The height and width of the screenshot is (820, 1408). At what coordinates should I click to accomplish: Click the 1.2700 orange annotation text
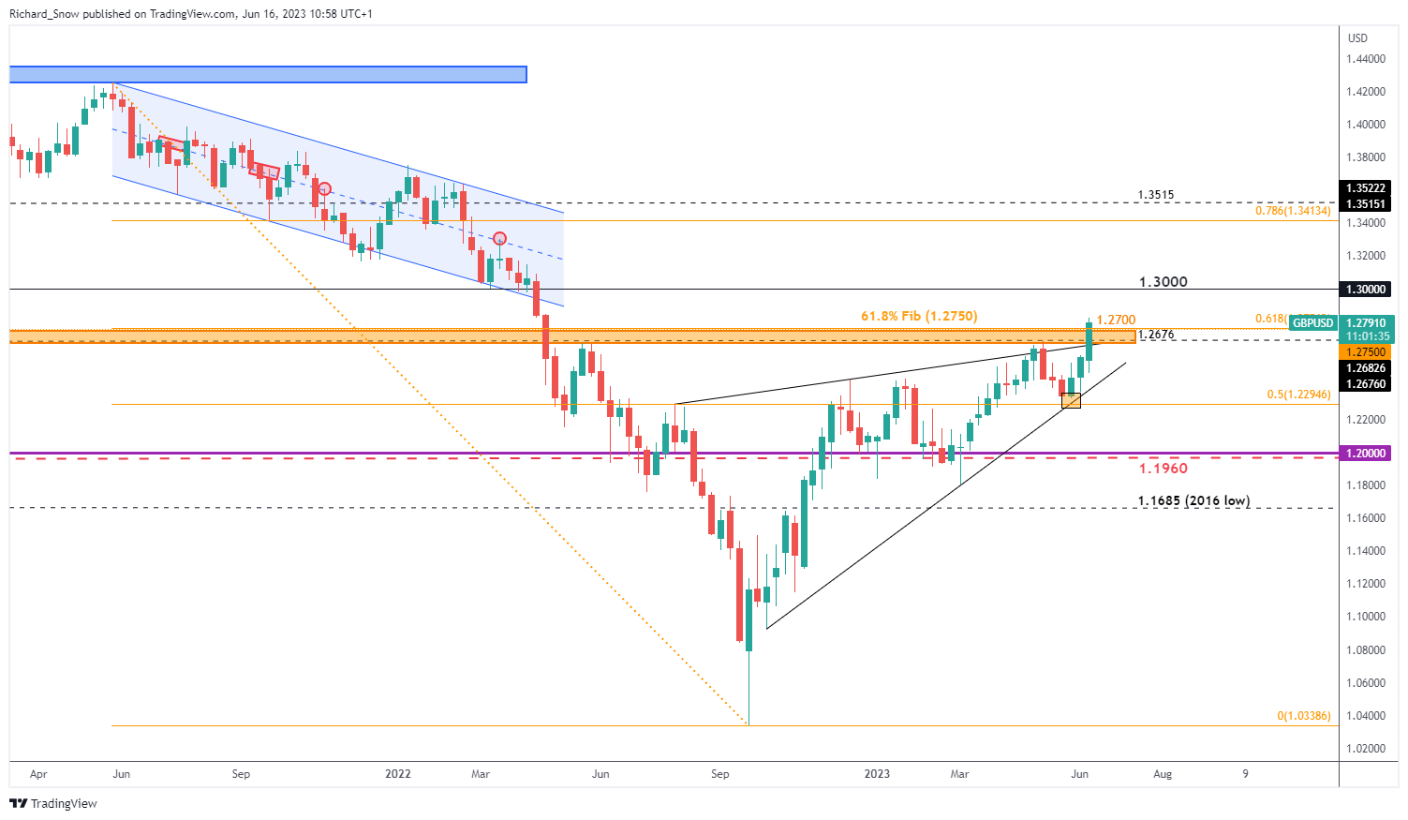(x=1116, y=321)
